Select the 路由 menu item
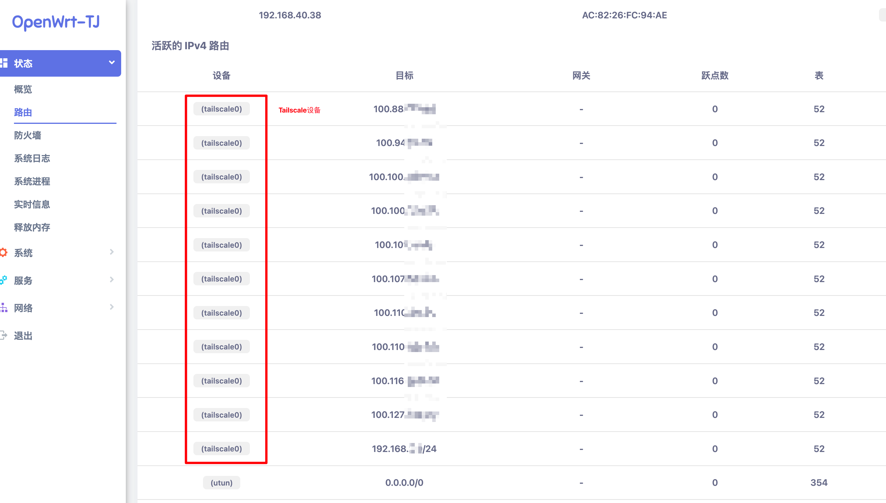Viewport: 886px width, 503px height. pos(23,112)
